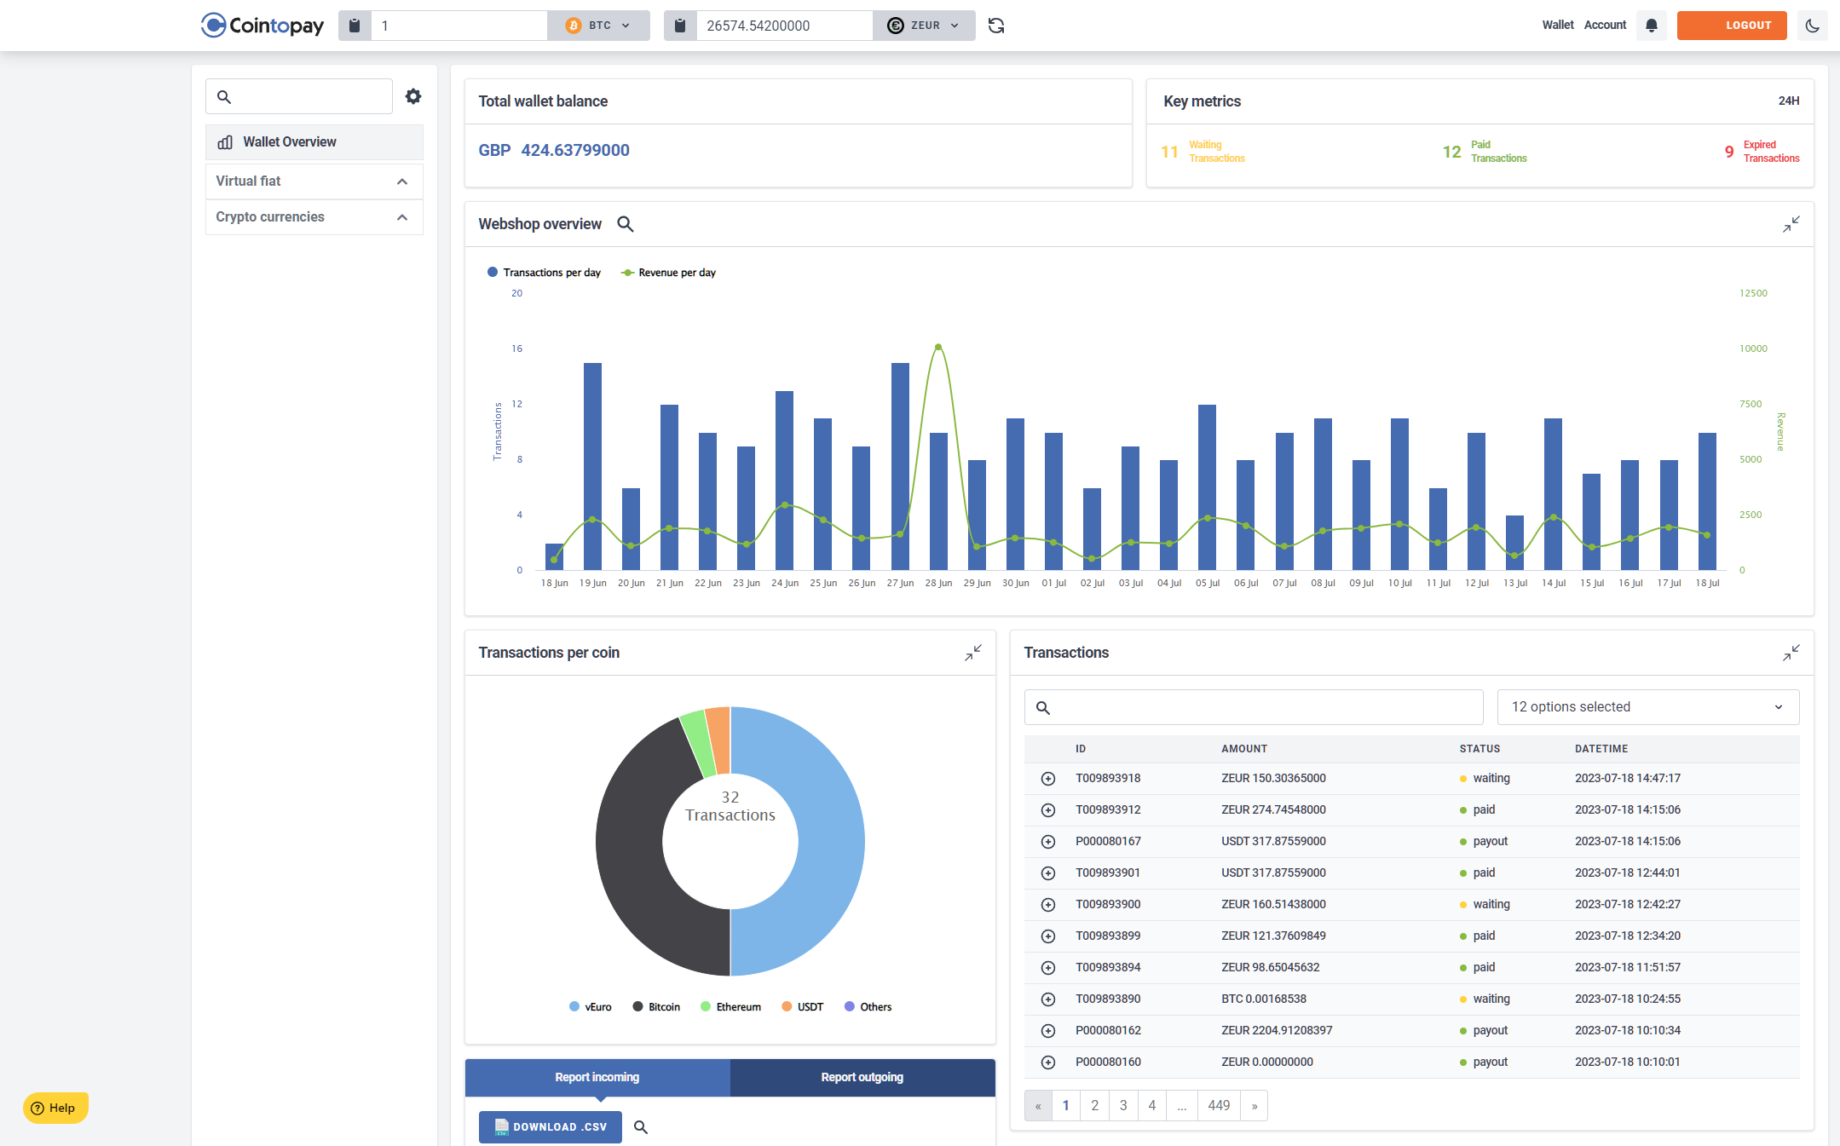Collapse the Webshop overview panel
The image size is (1840, 1146).
click(x=1791, y=224)
